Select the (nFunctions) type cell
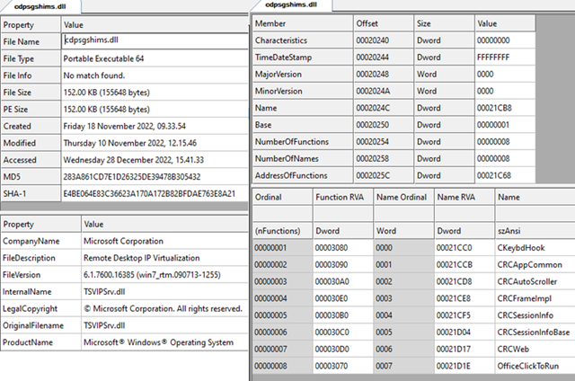The width and height of the screenshot is (575, 381). [x=282, y=231]
